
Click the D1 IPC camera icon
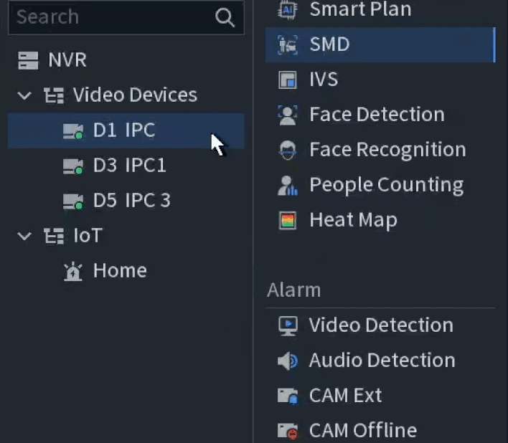(x=72, y=130)
